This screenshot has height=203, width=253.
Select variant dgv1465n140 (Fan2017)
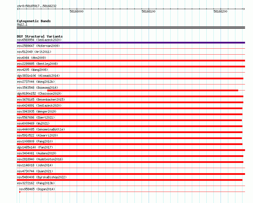[35, 147]
